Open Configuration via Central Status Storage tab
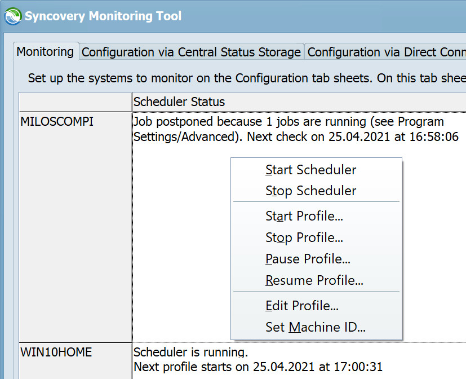Viewport: 466px width, 379px height. click(x=191, y=51)
